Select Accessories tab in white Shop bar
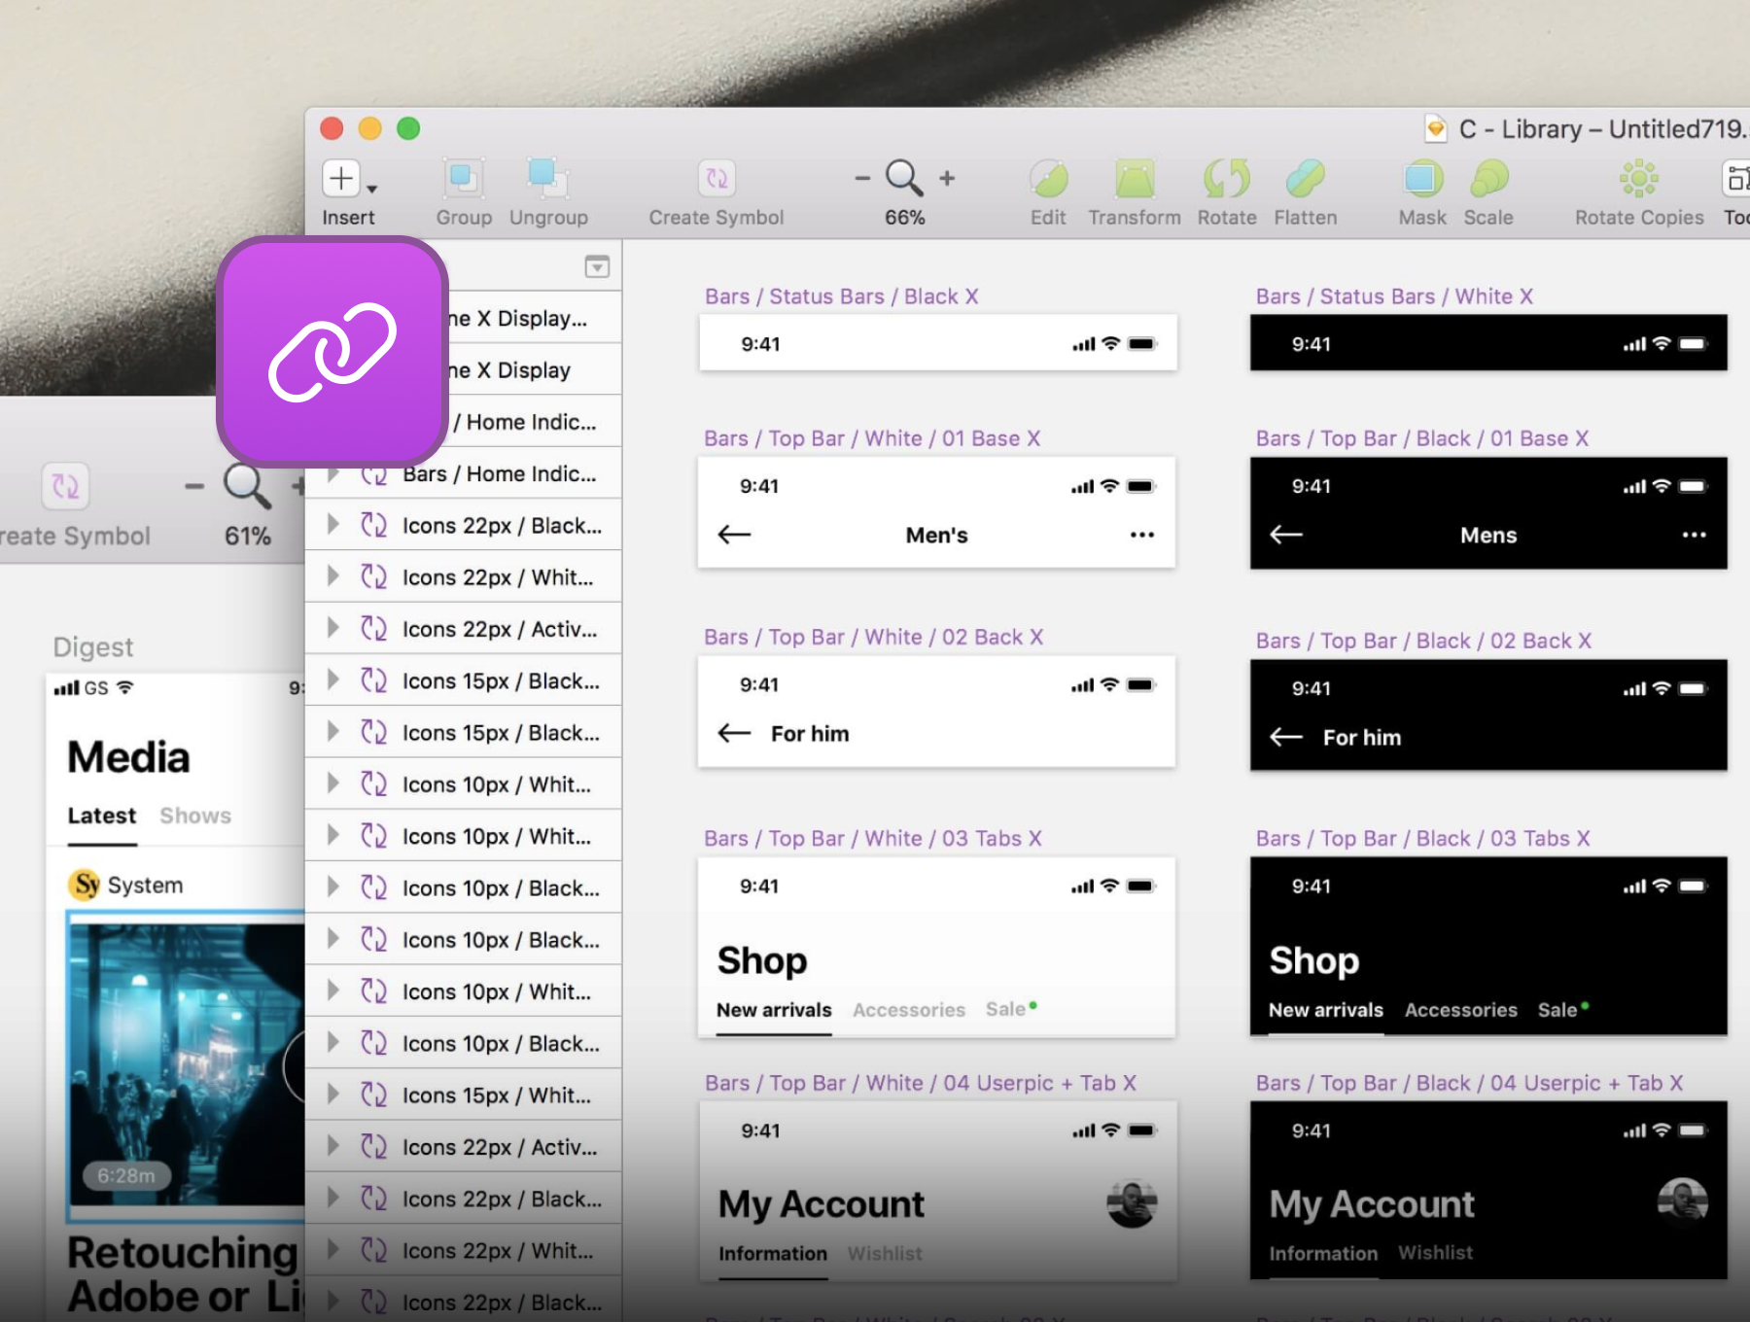Image resolution: width=1750 pixels, height=1322 pixels. (908, 1010)
